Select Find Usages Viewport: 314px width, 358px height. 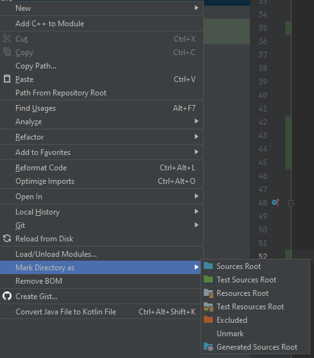pyautogui.click(x=102, y=108)
